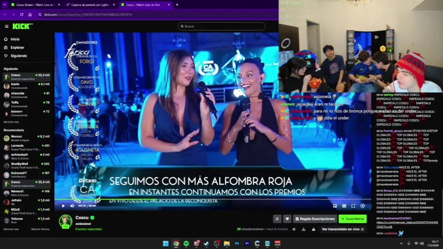The height and width of the screenshot is (249, 443).
Task: Open Lornexia recommended channel
Action: [x=27, y=147]
